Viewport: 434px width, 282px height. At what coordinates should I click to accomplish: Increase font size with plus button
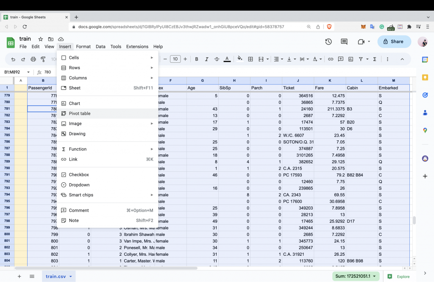tap(185, 59)
